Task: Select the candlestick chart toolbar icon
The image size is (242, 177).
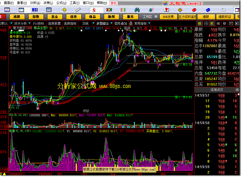Action: pos(21,10)
